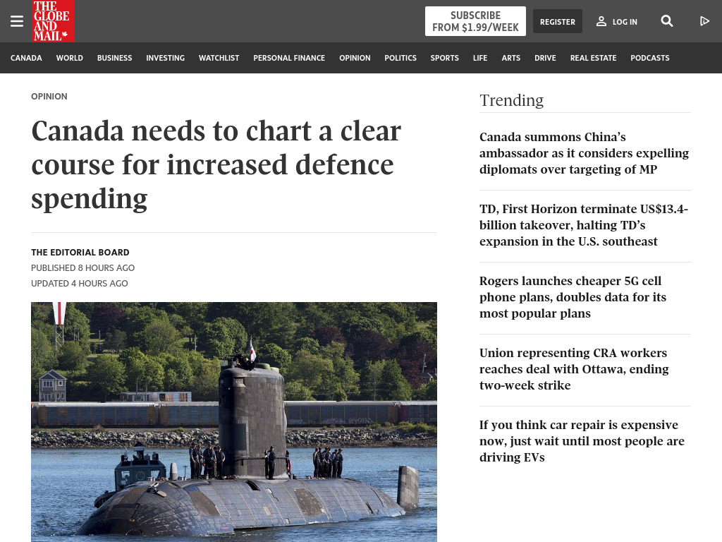Viewport: 722px width, 542px height.
Task: Open the Watchlist menu item
Action: [219, 58]
